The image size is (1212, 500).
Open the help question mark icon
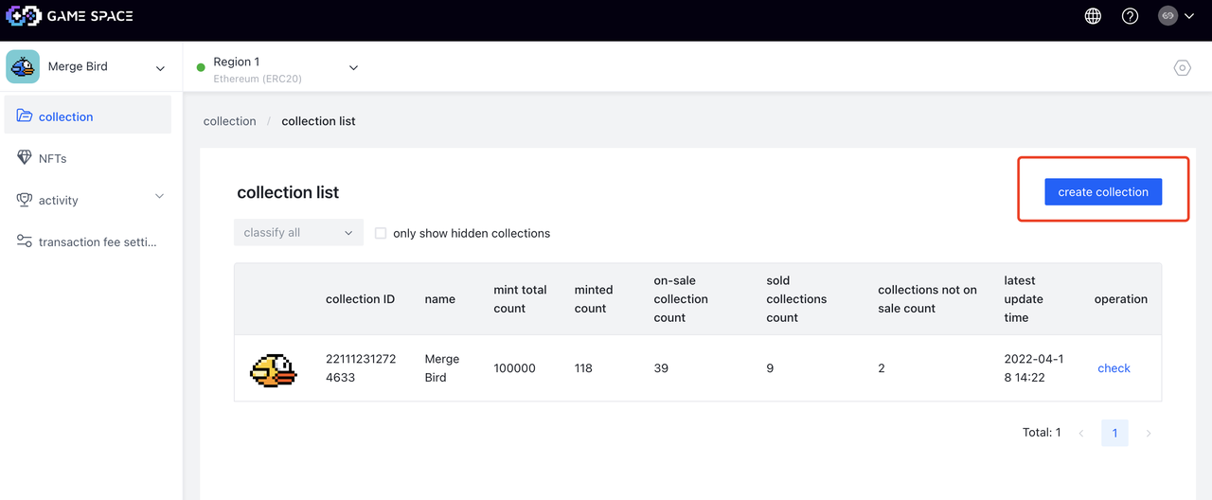(1130, 16)
